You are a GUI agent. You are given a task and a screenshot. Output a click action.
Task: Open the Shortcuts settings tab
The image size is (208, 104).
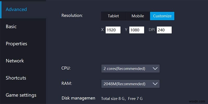(16, 78)
